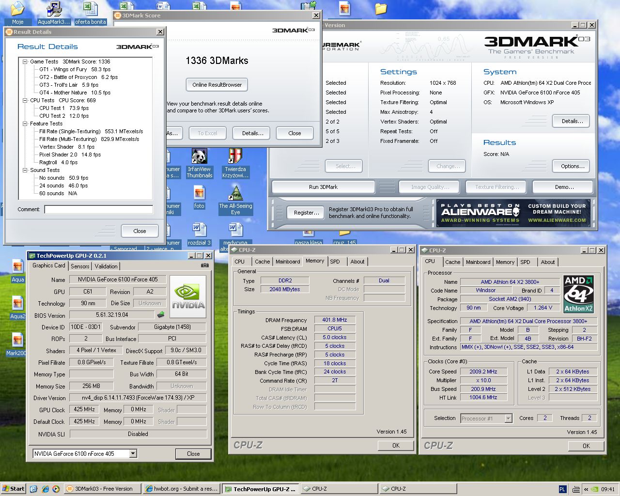Select the Pixel Shader 2.0 result row
This screenshot has height=496, width=620.
(x=70, y=155)
